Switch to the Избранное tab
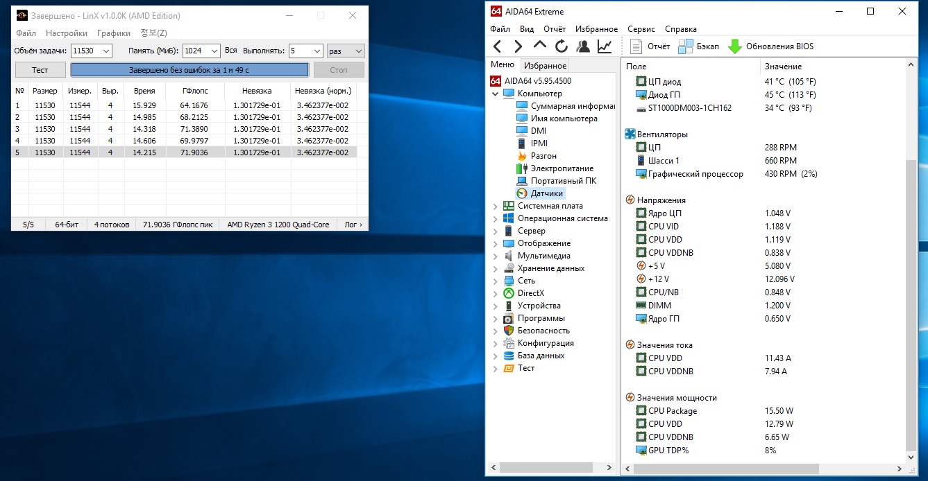The height and width of the screenshot is (481, 928). 545,66
